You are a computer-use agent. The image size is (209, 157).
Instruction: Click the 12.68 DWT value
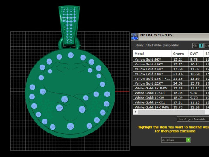tap(195, 107)
